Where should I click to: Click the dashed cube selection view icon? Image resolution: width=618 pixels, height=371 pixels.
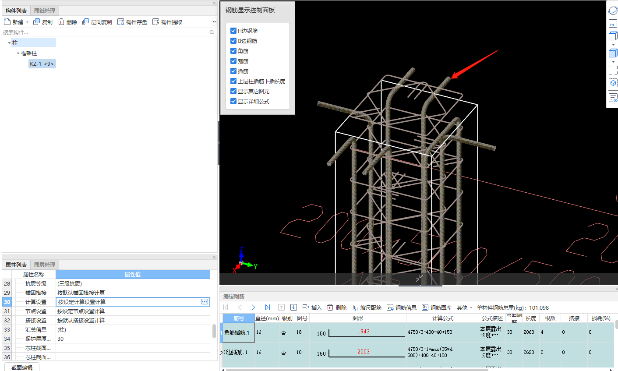click(613, 83)
